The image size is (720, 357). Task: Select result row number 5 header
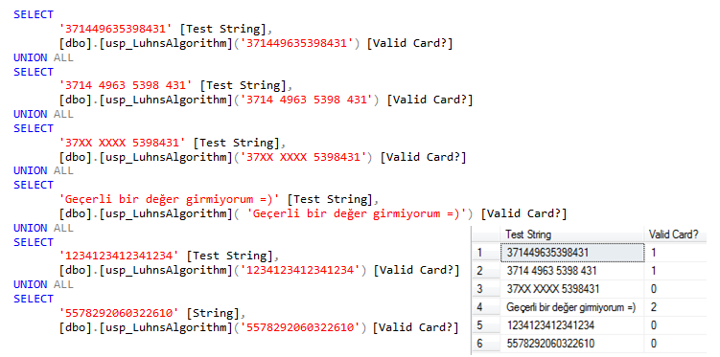click(486, 325)
